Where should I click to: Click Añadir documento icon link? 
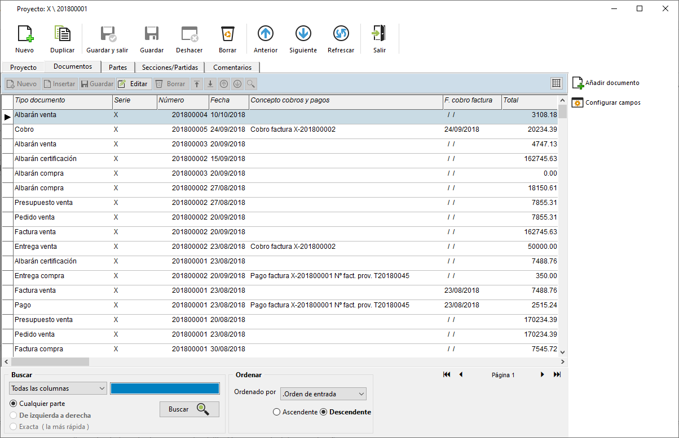tap(606, 83)
